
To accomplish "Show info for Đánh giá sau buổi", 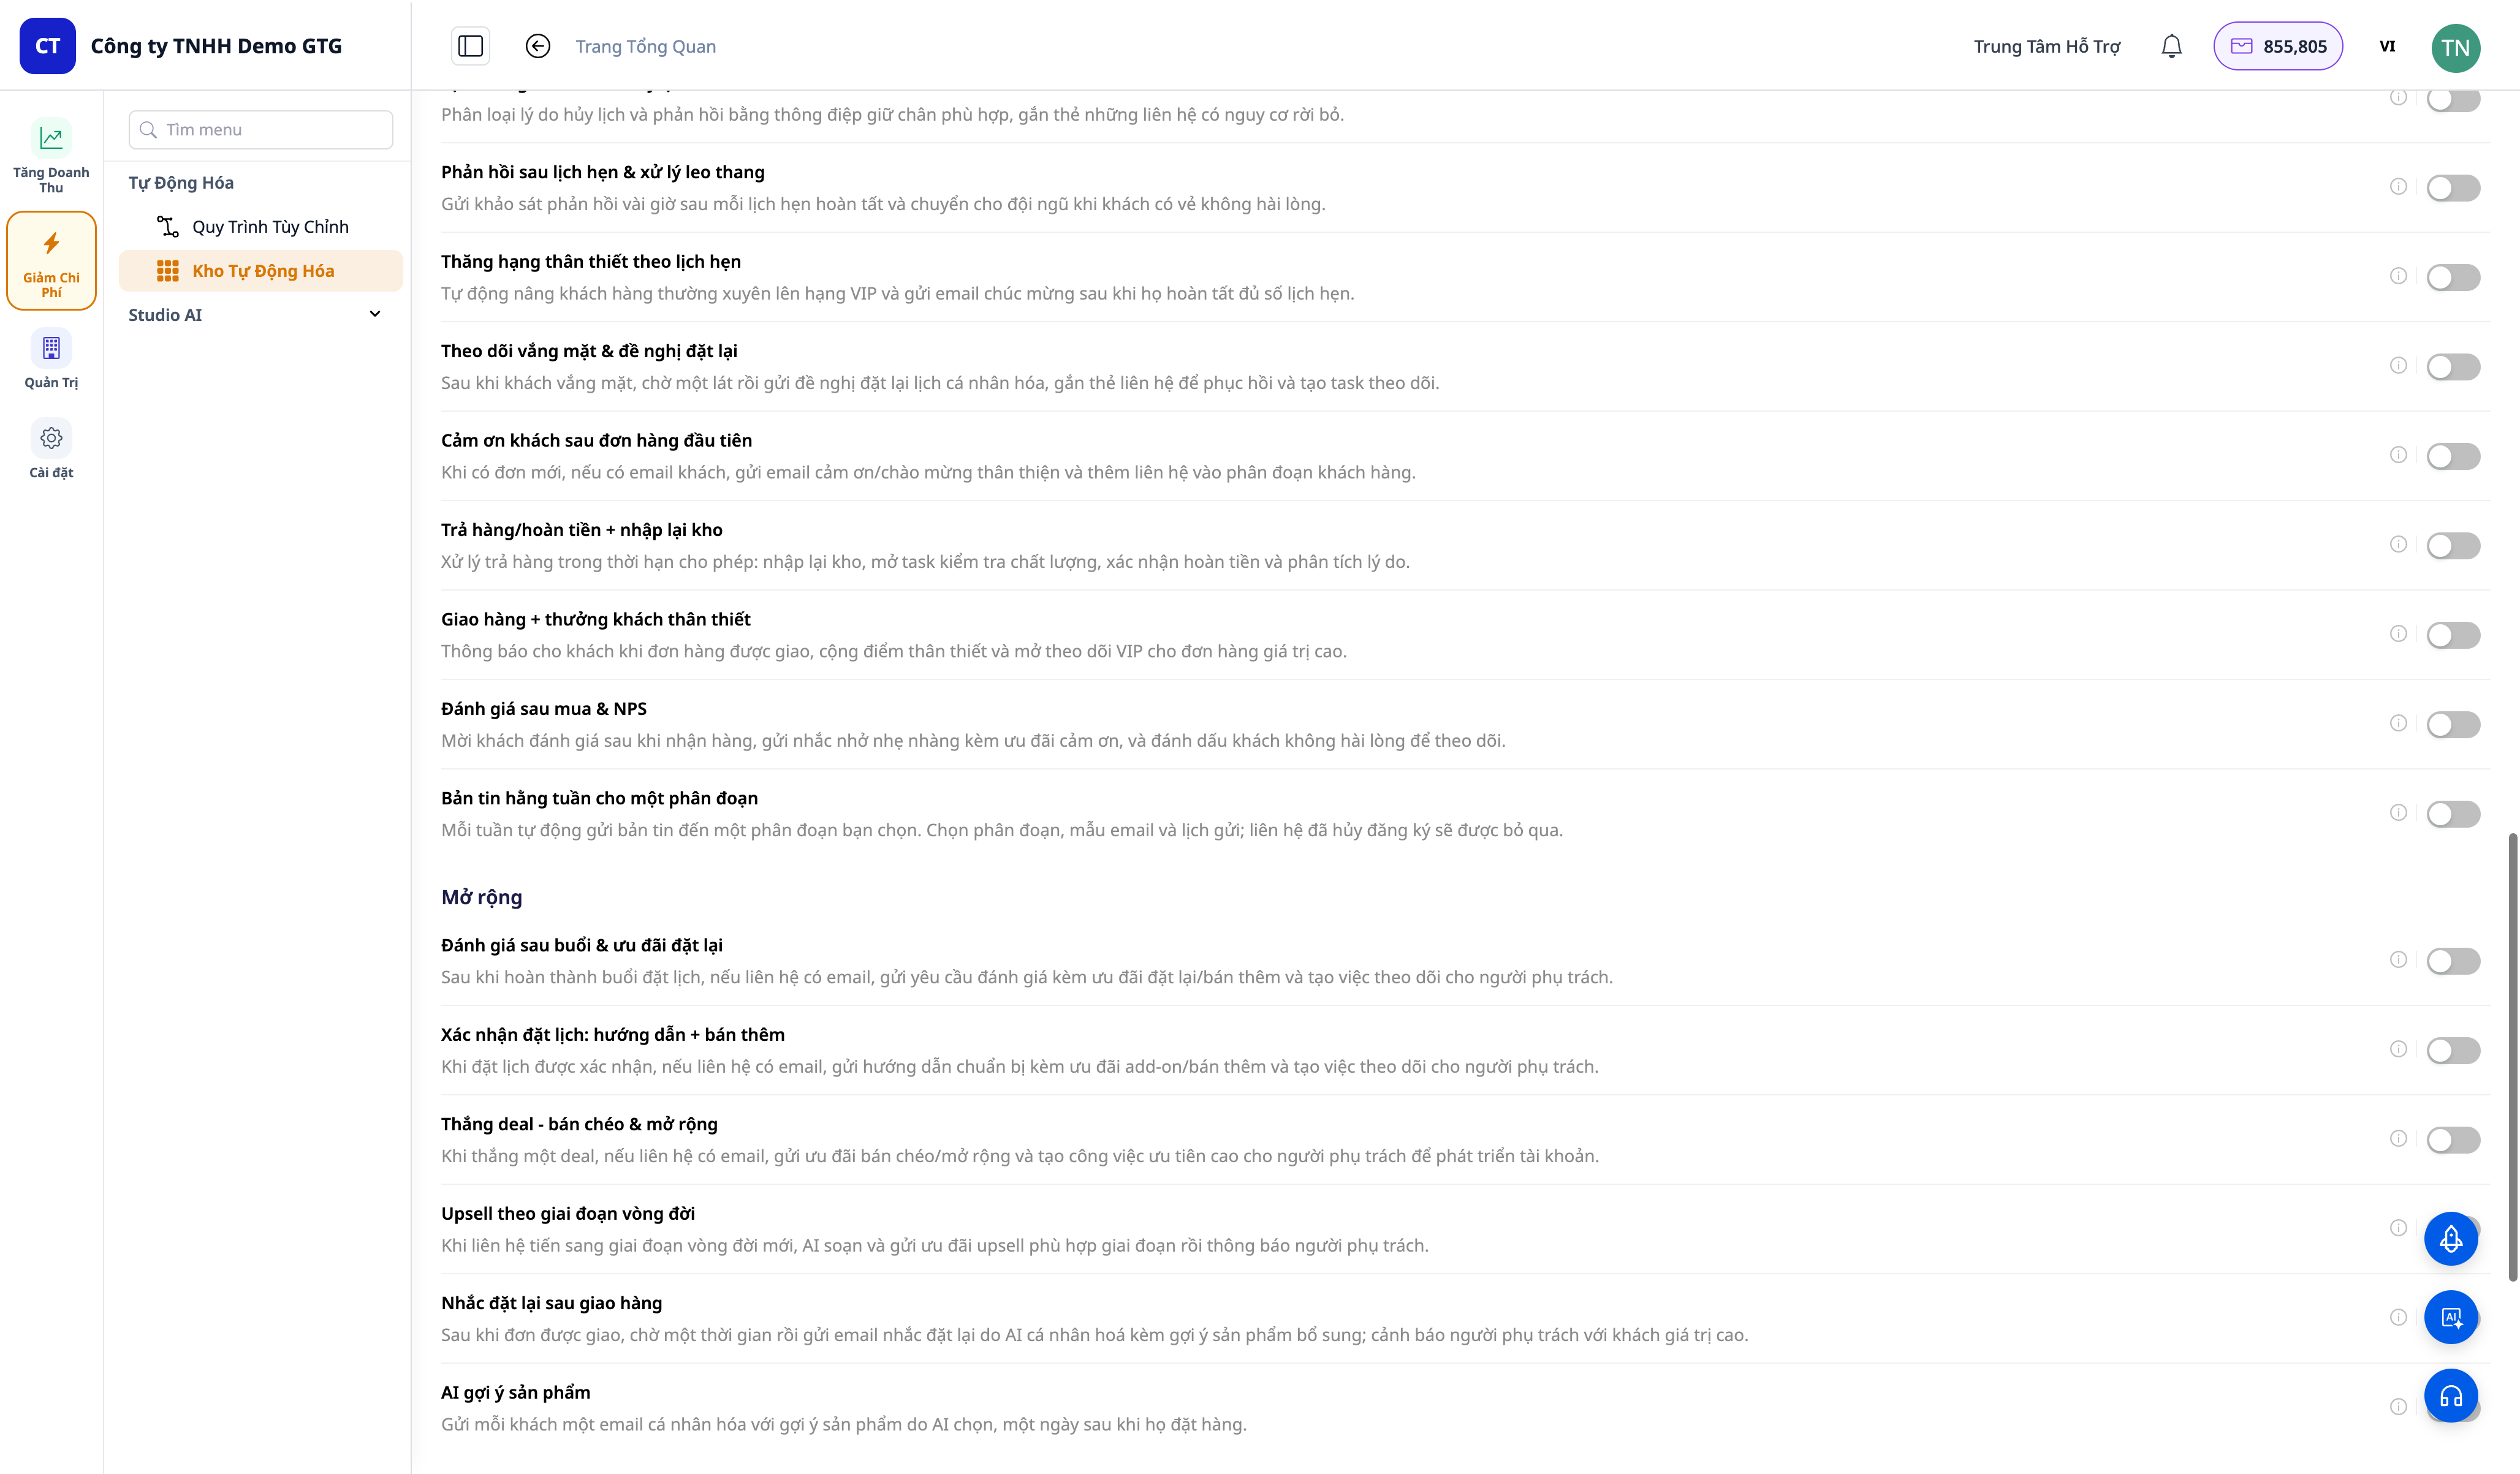I will (x=2398, y=960).
